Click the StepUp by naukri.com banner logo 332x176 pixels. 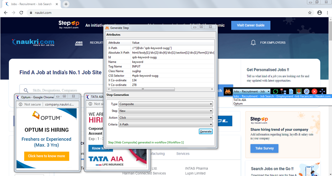pos(69,24)
